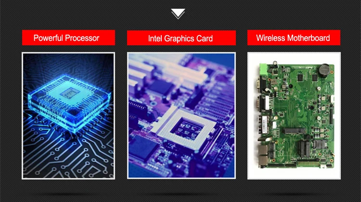
Task: Open the purple circuit board socket image
Action: [x=181, y=115]
